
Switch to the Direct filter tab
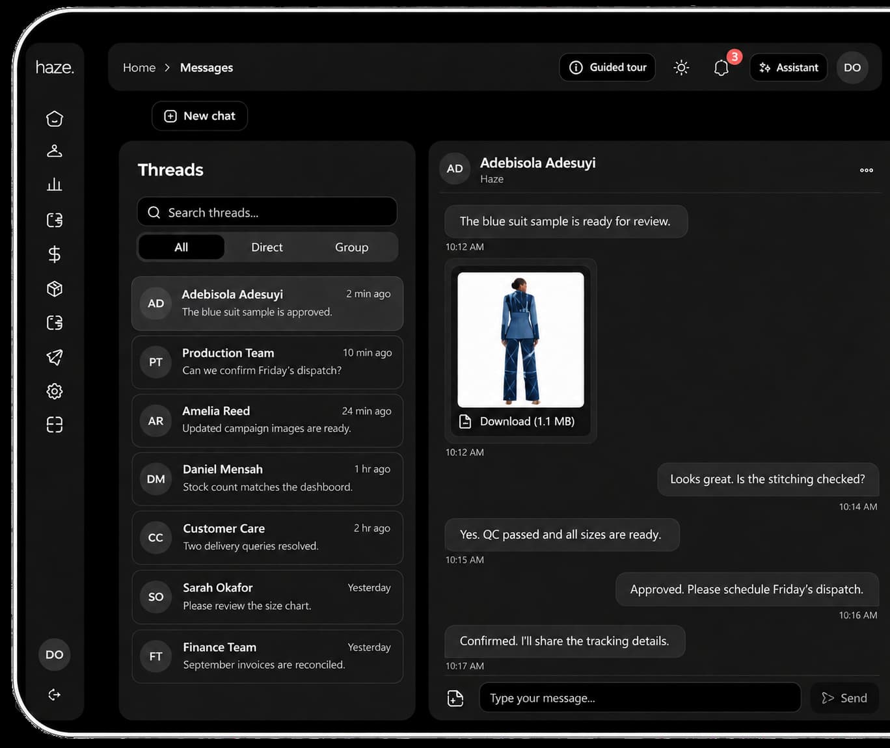pyautogui.click(x=267, y=247)
